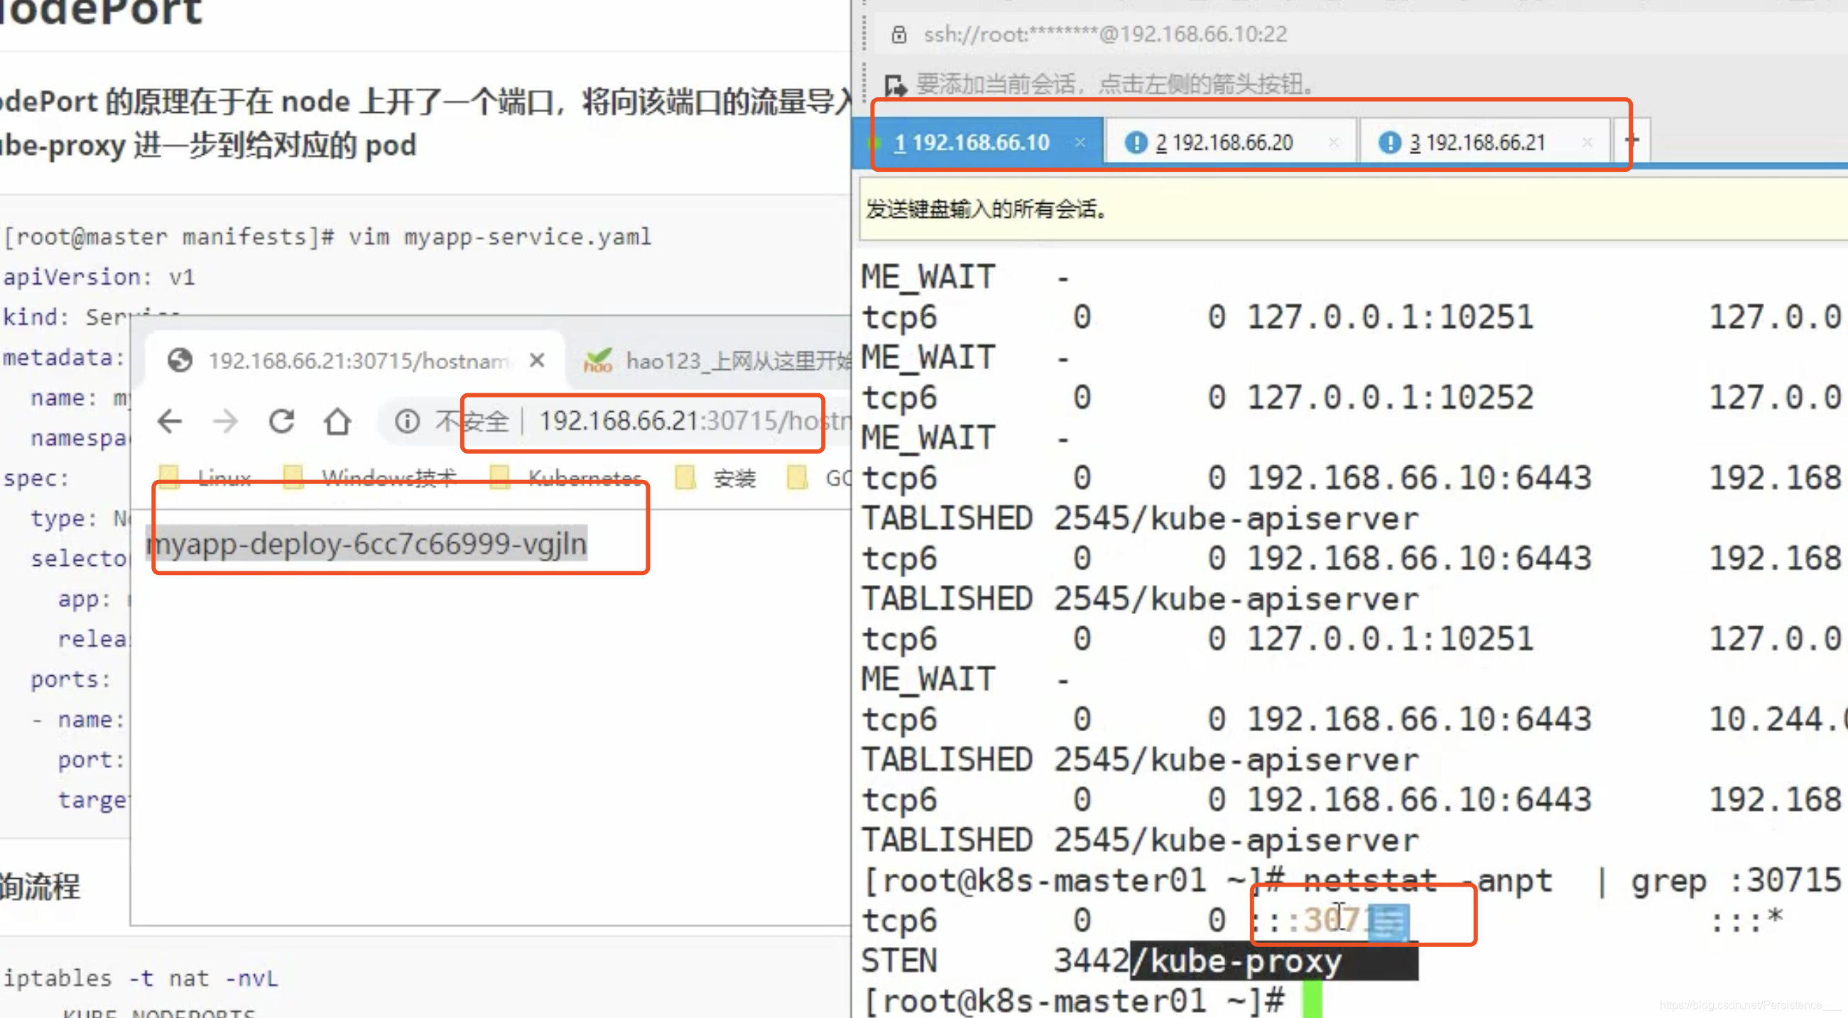This screenshot has height=1018, width=1848.
Task: Click the 'netstat -anpt' command text
Action: 1428,880
